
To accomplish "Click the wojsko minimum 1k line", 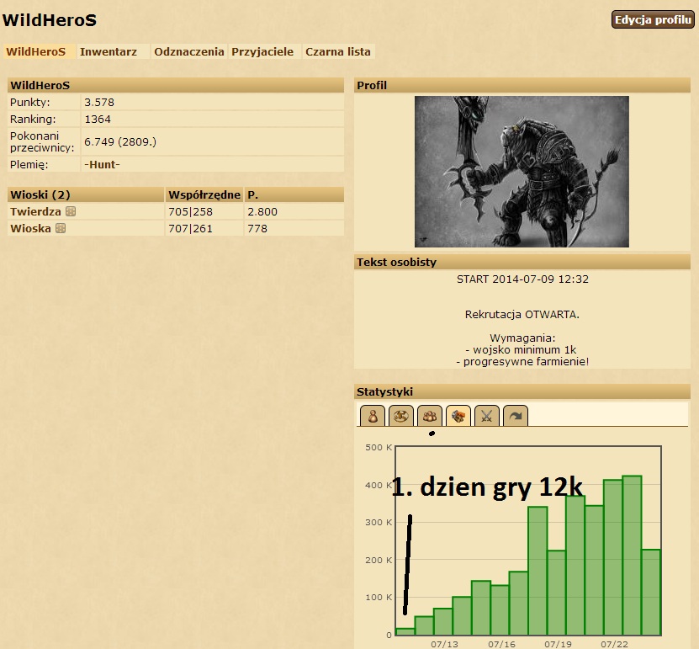I will 522,349.
